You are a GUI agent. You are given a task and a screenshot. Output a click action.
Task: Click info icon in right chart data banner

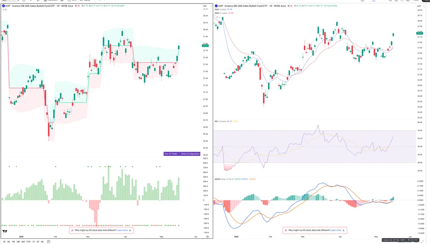286,230
